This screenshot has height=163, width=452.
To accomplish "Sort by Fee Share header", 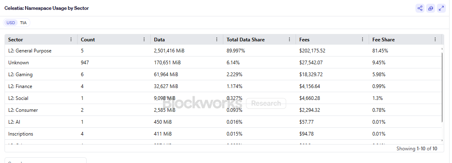I will (383, 40).
